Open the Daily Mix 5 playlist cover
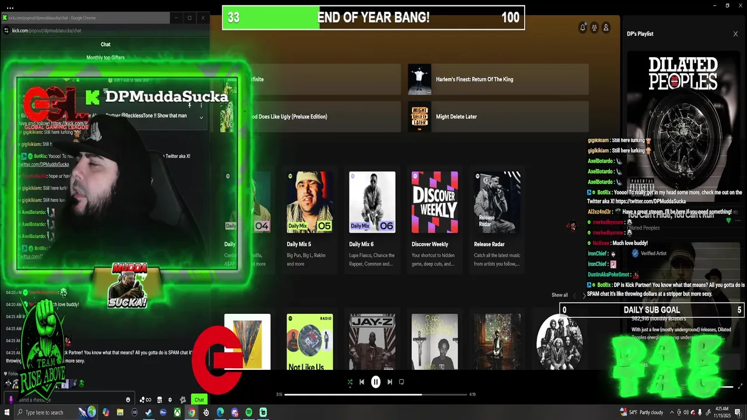Image resolution: width=747 pixels, height=420 pixels. point(309,202)
